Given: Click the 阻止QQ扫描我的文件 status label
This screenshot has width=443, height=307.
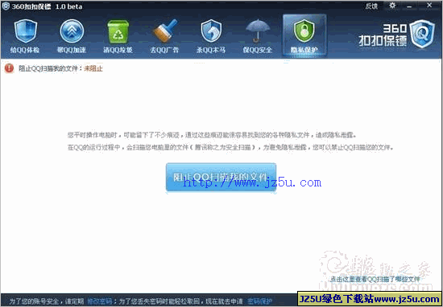Looking at the screenshot, I should (x=50, y=68).
